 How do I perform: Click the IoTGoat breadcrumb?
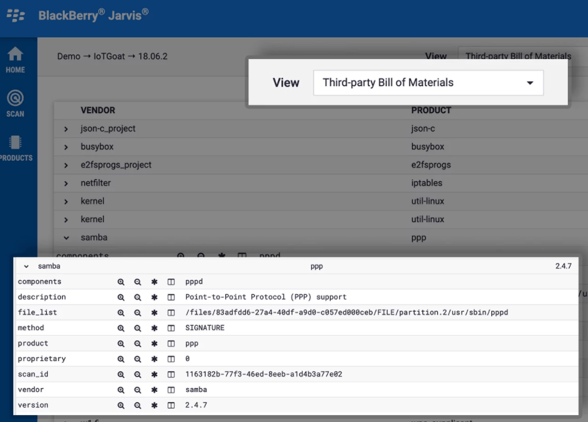pos(109,56)
